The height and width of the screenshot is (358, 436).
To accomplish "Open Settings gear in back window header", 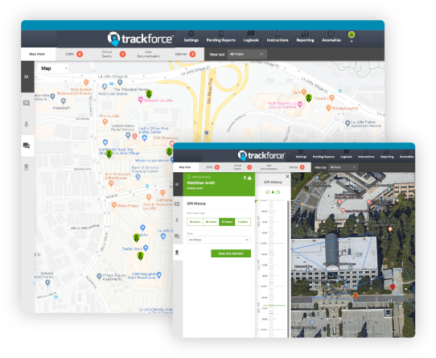I will (x=191, y=37).
